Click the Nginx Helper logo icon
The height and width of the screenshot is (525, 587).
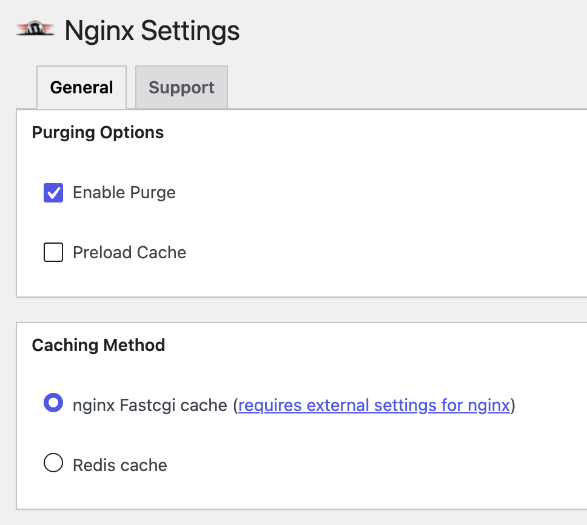35,28
